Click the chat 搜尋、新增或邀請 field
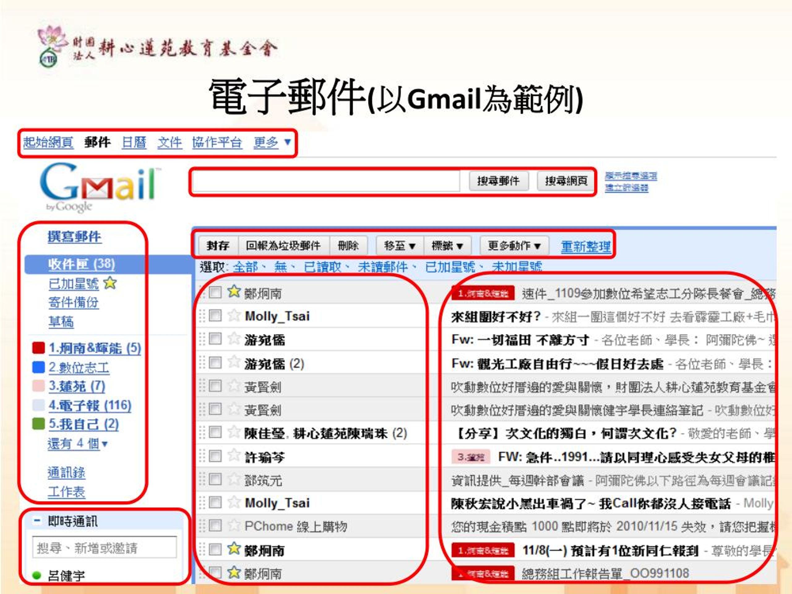The height and width of the screenshot is (594, 792). point(105,547)
